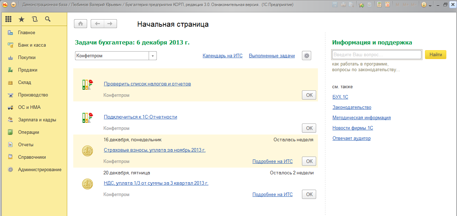The height and width of the screenshot is (216, 457).
Task: Open the Методическая информация link
Action: pos(362,118)
